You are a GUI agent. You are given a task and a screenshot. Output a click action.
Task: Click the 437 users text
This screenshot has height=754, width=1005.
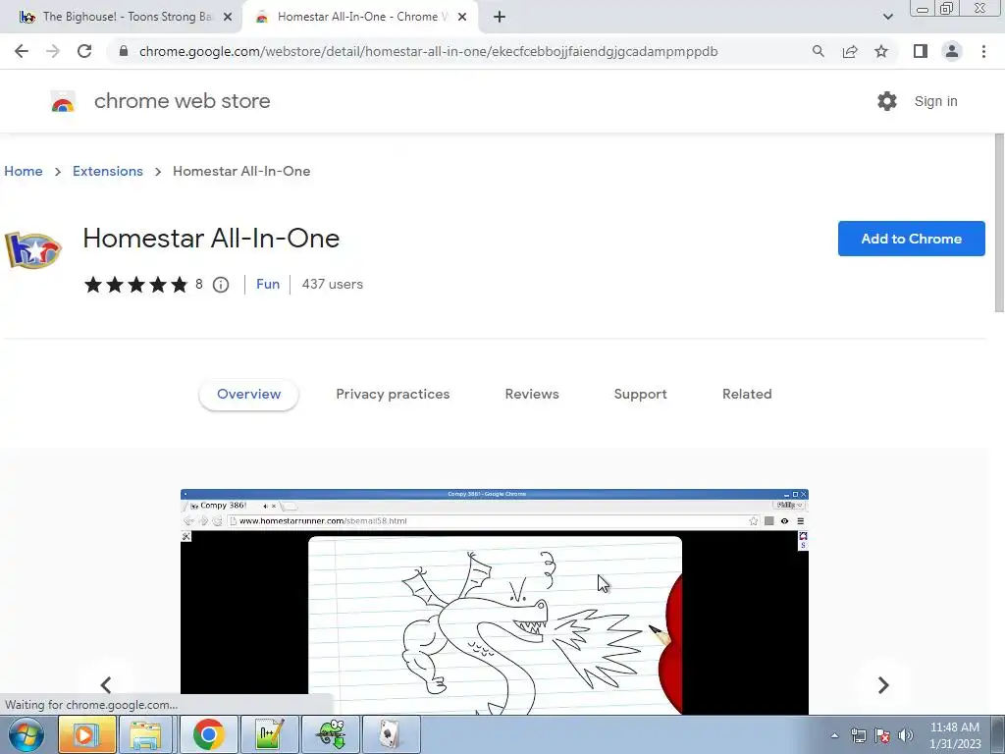332,284
